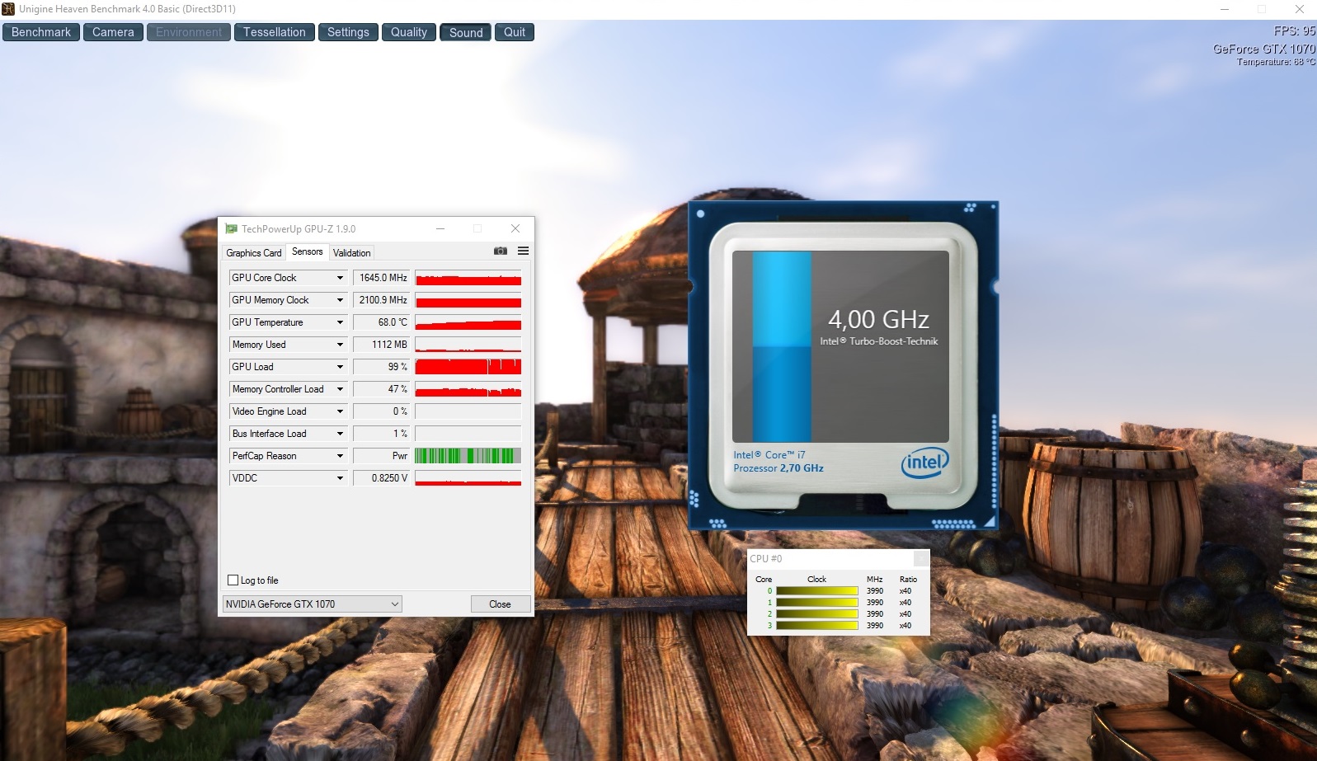Click the 68.0 °C temperature value
This screenshot has height=761, width=1317.
tap(382, 322)
